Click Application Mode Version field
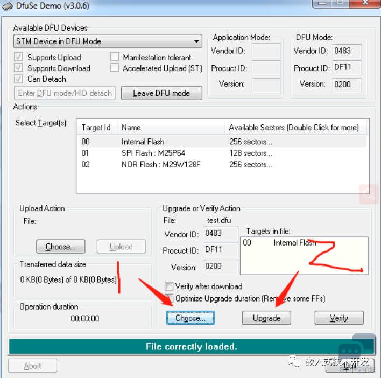 [x=266, y=85]
